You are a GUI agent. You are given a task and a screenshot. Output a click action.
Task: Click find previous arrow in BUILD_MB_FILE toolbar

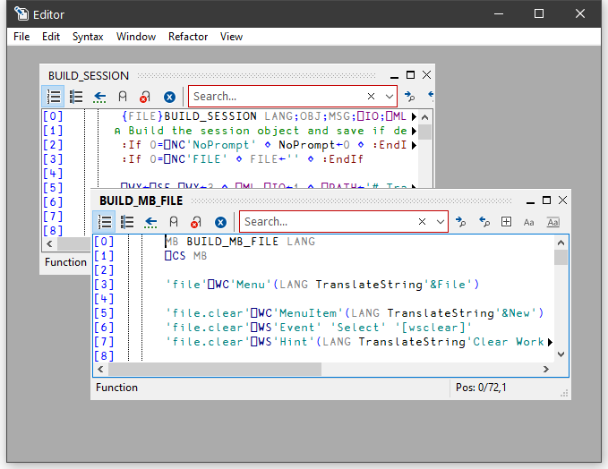(x=484, y=222)
